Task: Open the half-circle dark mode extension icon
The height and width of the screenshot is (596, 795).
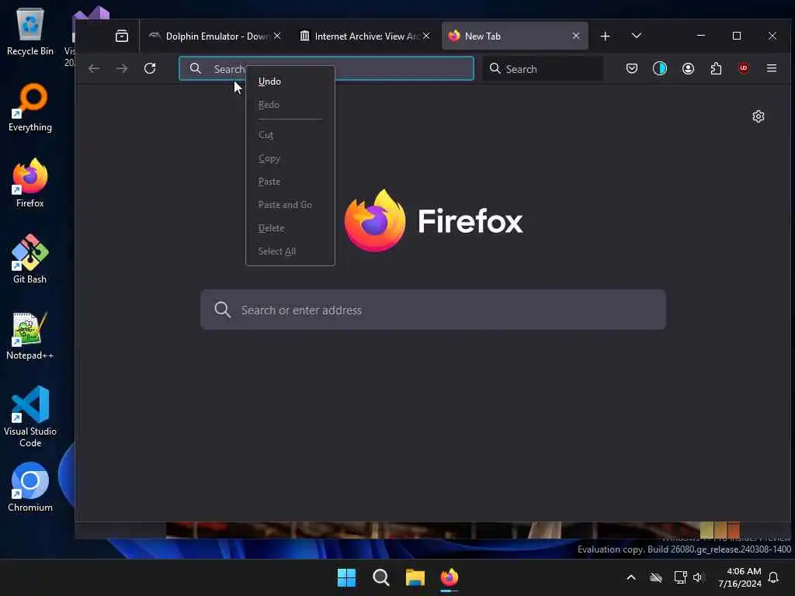Action: coord(660,68)
